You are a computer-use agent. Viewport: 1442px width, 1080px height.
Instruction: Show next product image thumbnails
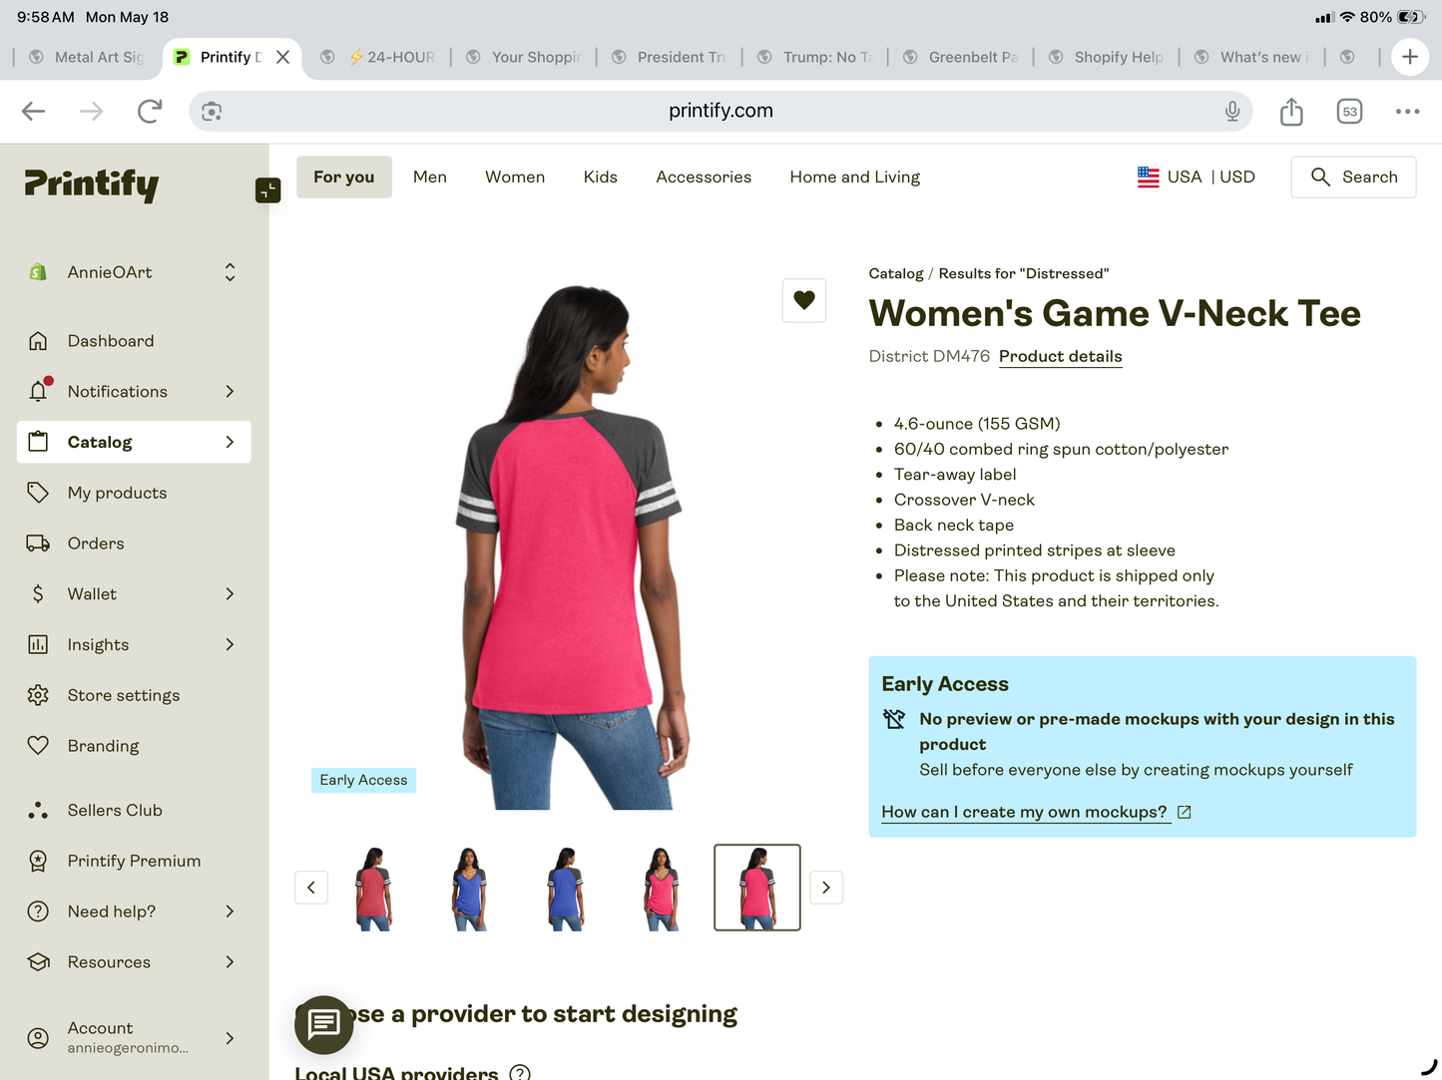click(826, 888)
